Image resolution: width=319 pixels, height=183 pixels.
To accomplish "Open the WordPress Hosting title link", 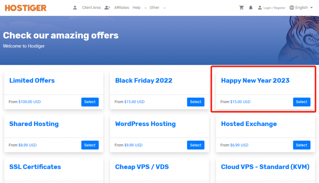I will click(x=145, y=124).
